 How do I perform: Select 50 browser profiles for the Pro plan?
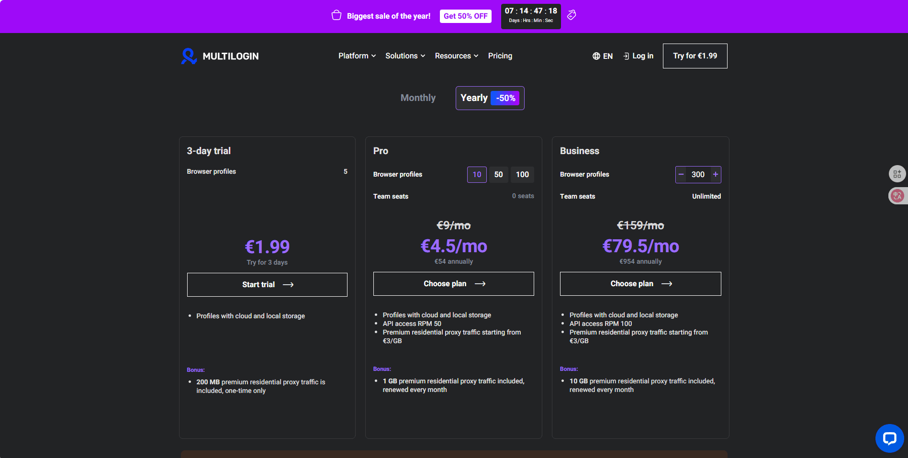coord(498,174)
